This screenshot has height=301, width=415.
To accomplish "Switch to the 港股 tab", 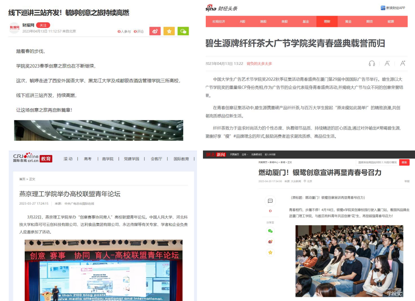I will 263,21.
